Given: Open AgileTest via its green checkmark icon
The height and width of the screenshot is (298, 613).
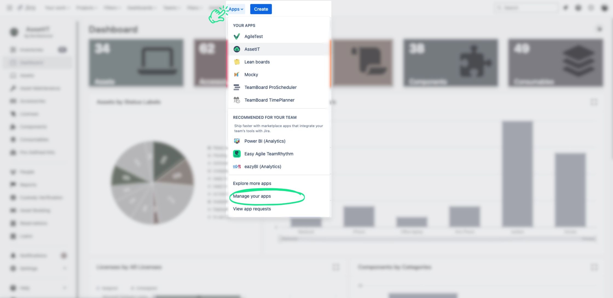Looking at the screenshot, I should (x=237, y=36).
